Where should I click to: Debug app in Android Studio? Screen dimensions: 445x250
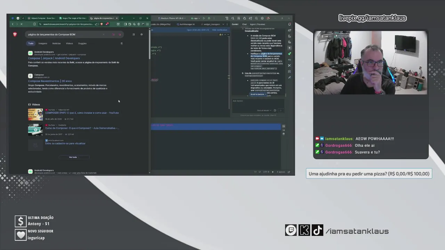[x=209, y=18]
